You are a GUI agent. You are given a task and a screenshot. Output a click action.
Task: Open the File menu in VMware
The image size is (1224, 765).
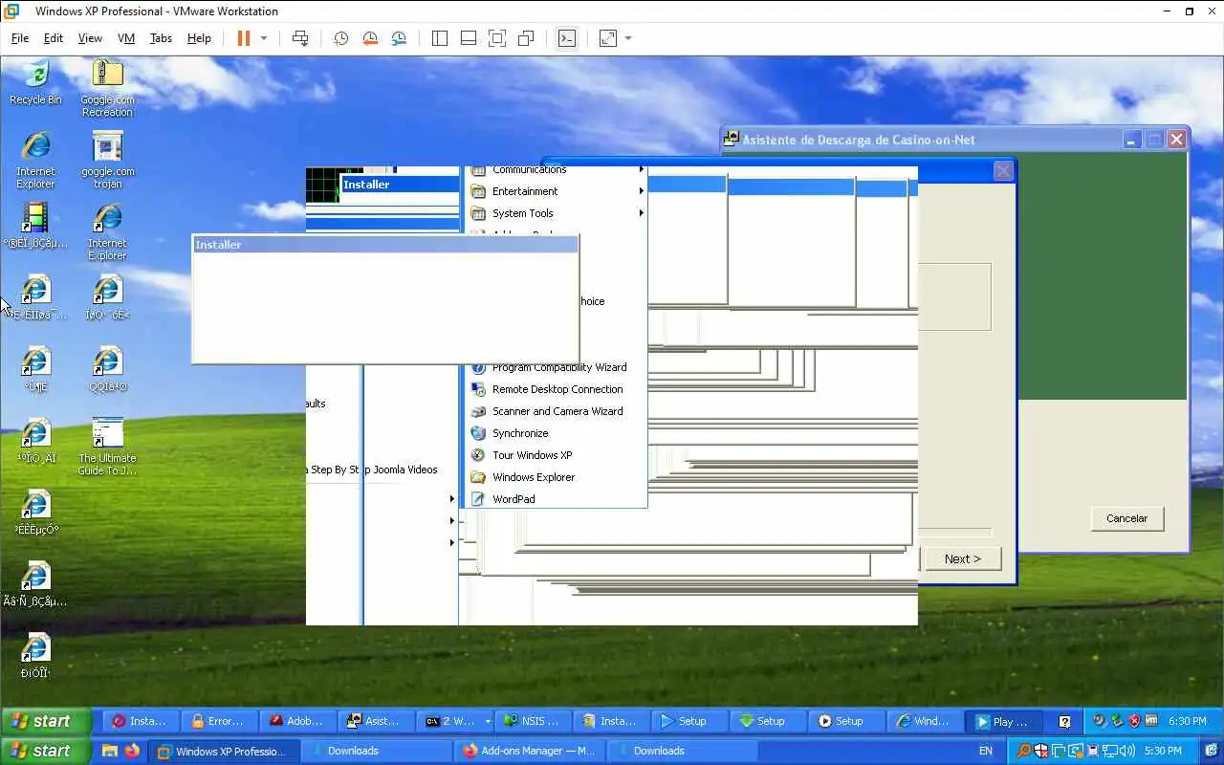tap(20, 38)
